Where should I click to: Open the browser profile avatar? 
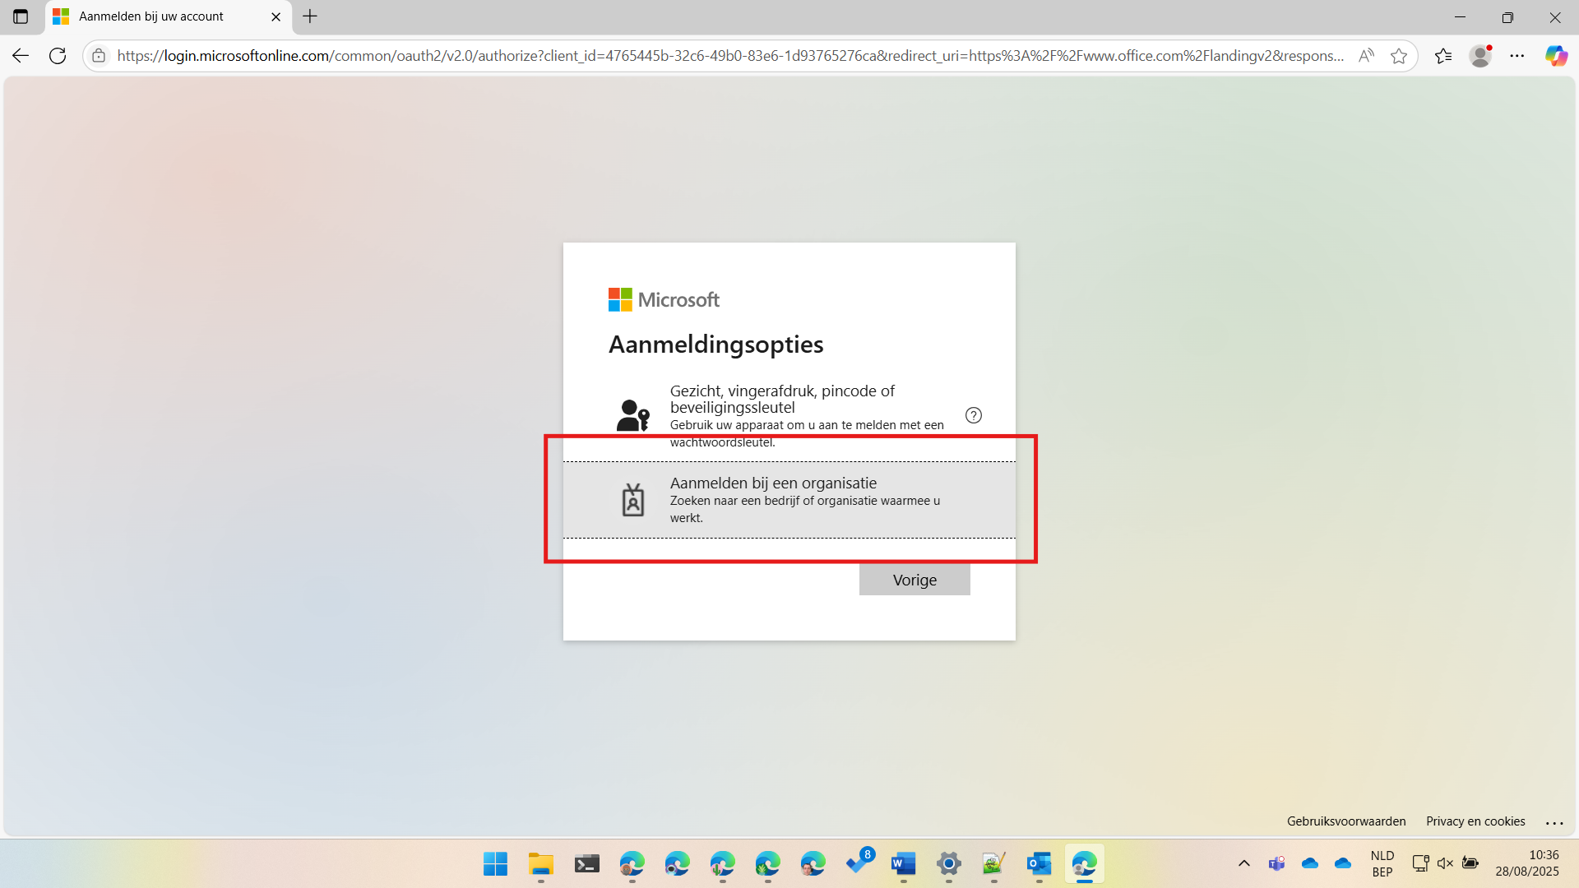pyautogui.click(x=1480, y=56)
